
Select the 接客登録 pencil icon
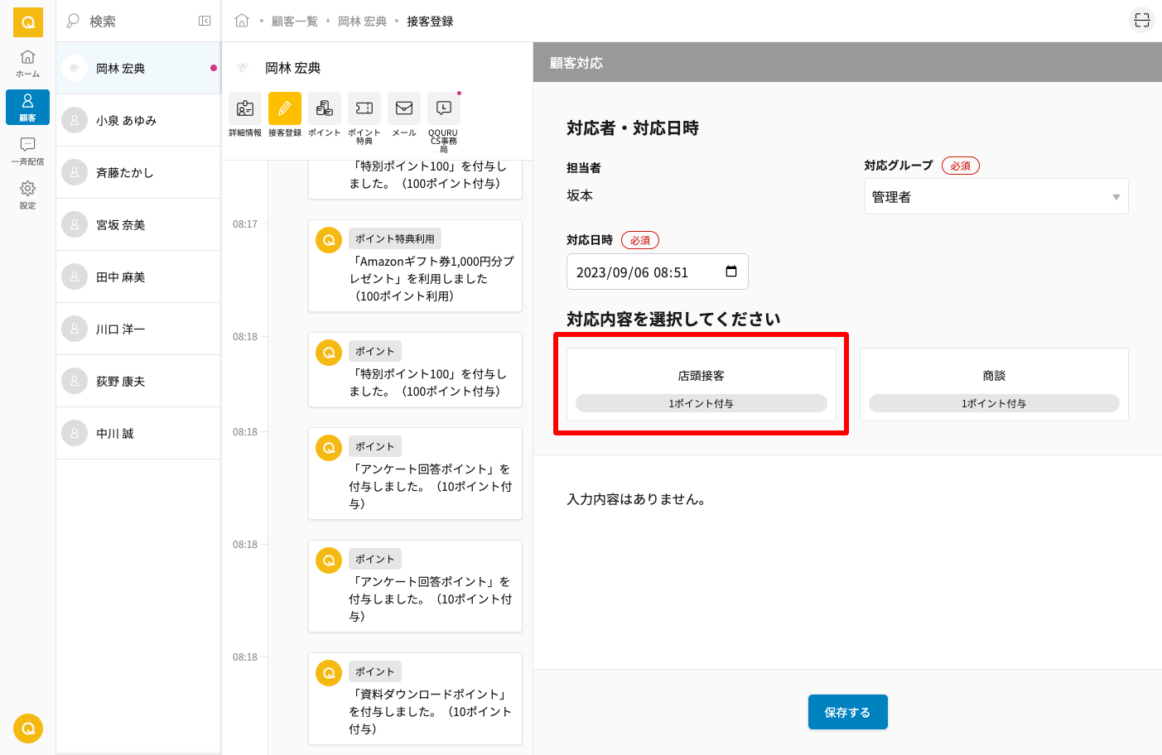coord(285,108)
